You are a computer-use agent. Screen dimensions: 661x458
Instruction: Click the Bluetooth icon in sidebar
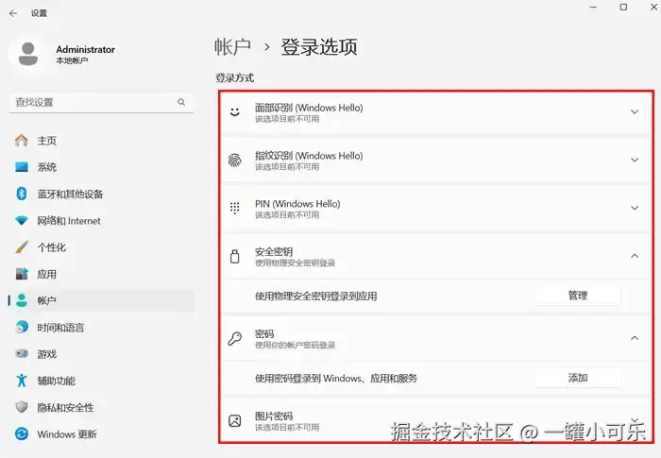pos(22,194)
